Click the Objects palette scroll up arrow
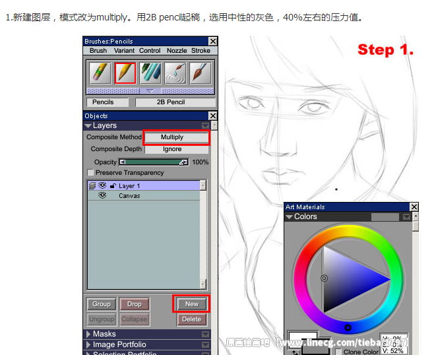Image resolution: width=436 pixels, height=355 pixels. 214,125
